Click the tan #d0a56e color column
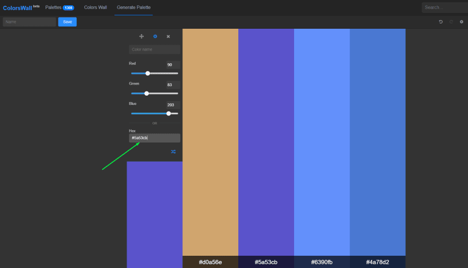The height and width of the screenshot is (268, 468). (x=211, y=142)
